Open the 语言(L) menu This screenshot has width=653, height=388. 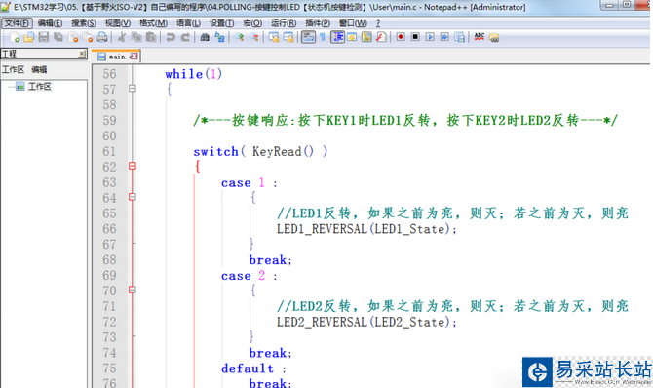coord(188,23)
